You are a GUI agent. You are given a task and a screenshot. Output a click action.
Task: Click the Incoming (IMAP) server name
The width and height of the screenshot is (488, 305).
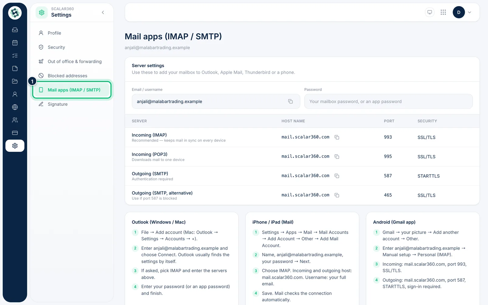[149, 135]
